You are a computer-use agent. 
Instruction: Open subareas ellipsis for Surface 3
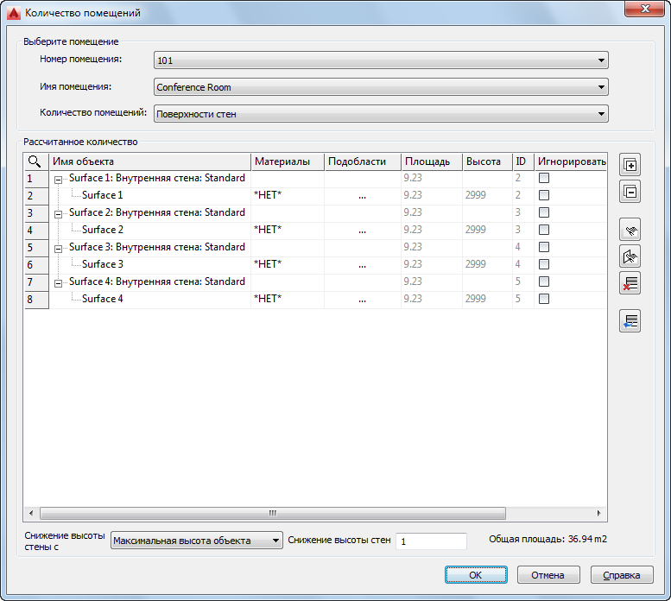point(363,265)
